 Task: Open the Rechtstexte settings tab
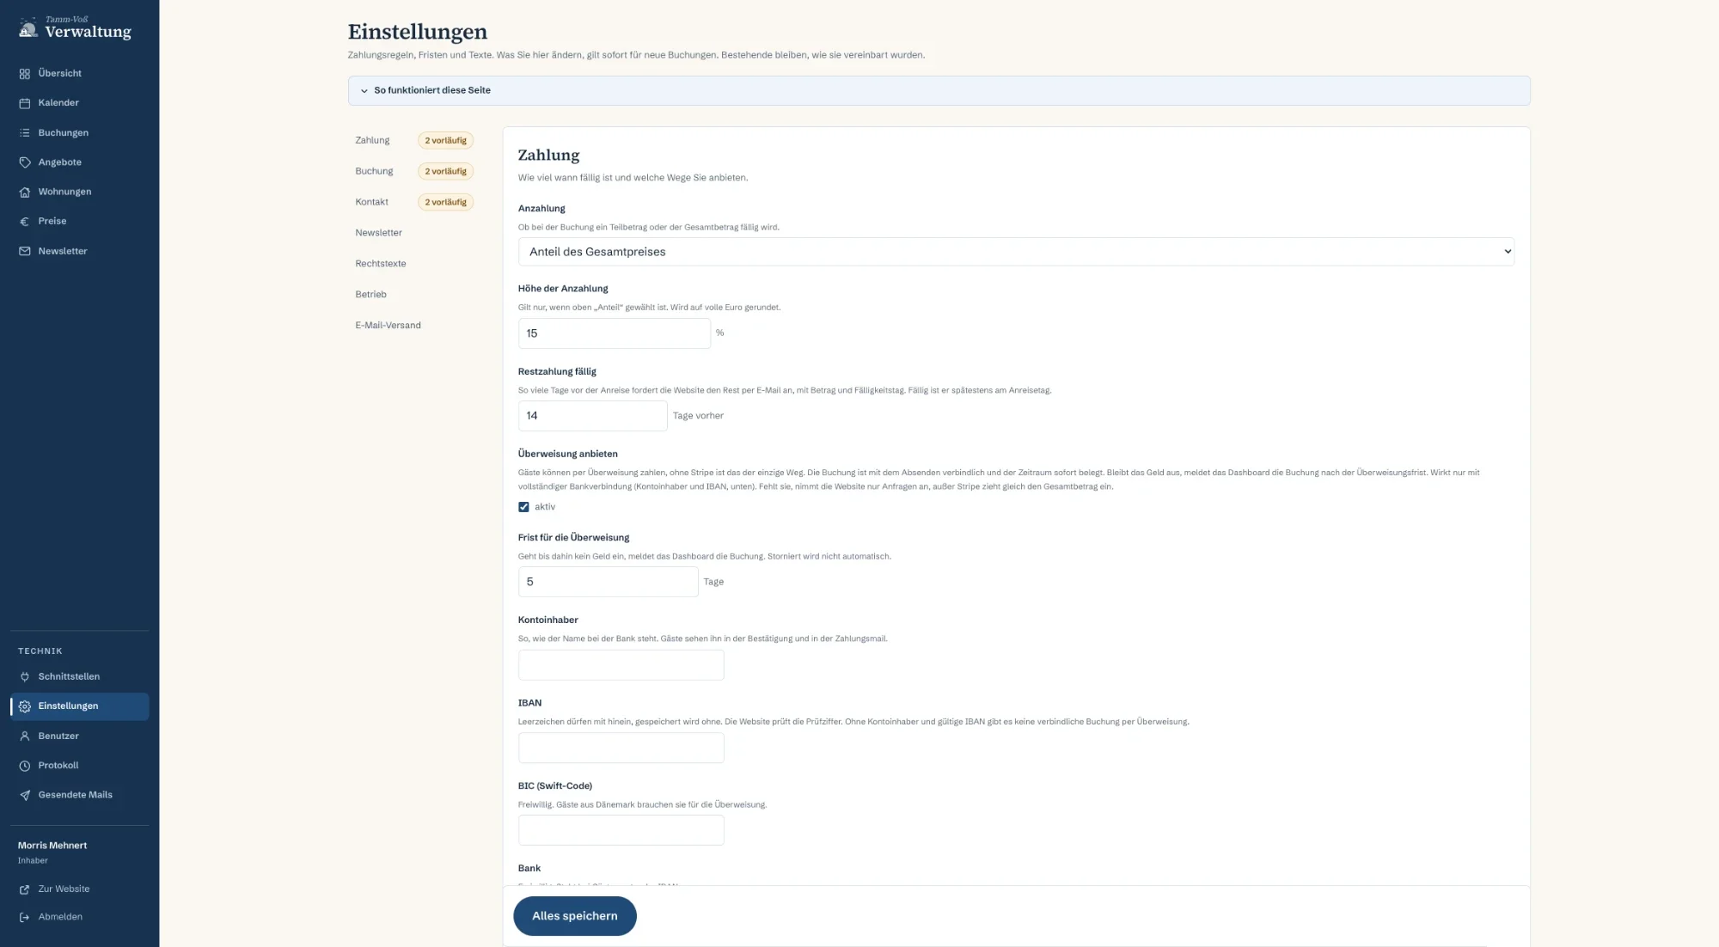point(381,264)
